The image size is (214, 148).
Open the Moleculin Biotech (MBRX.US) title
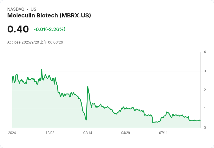[x=49, y=16]
